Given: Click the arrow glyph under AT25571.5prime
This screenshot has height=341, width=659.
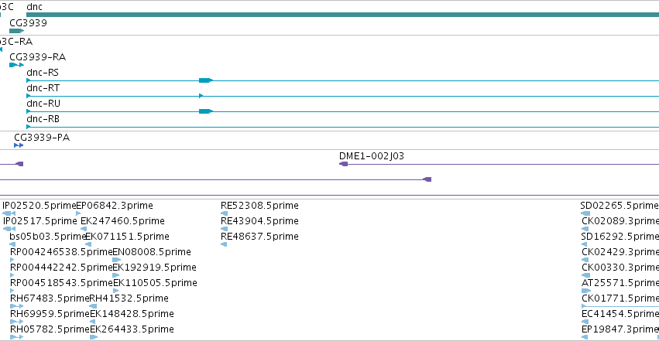Looking at the screenshot, I should (x=586, y=291).
